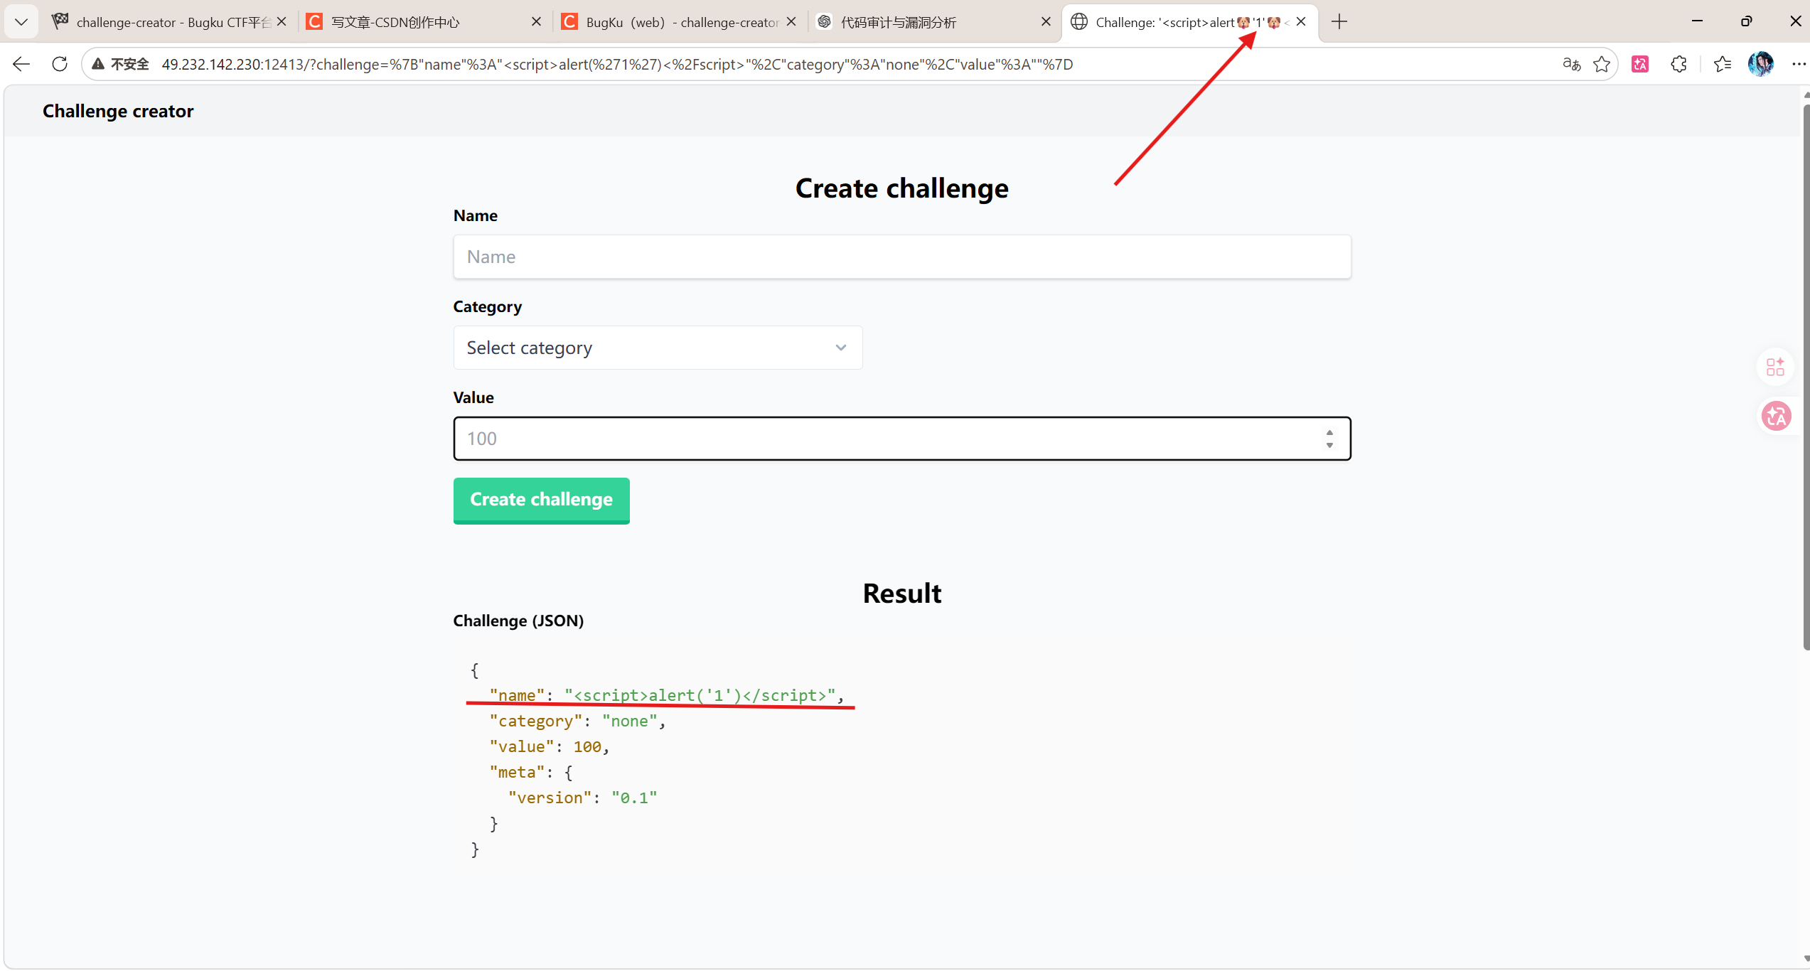Screen dimensions: 1810x971
Task: Click the "meta" JSON line
Action: coord(531,772)
